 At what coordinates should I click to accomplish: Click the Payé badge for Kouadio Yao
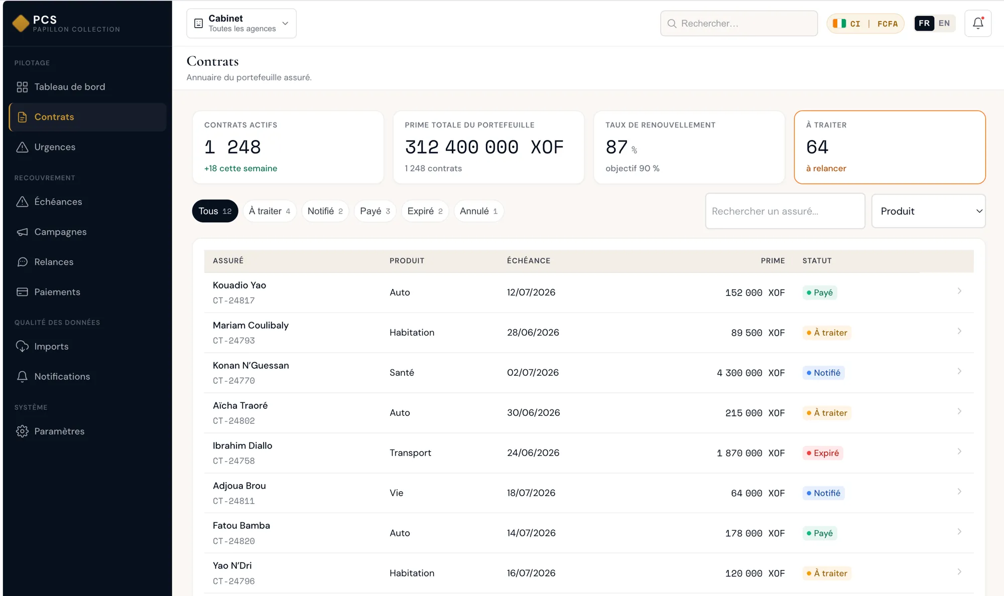click(x=819, y=292)
